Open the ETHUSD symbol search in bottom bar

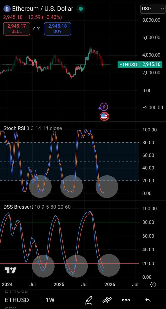point(17,300)
